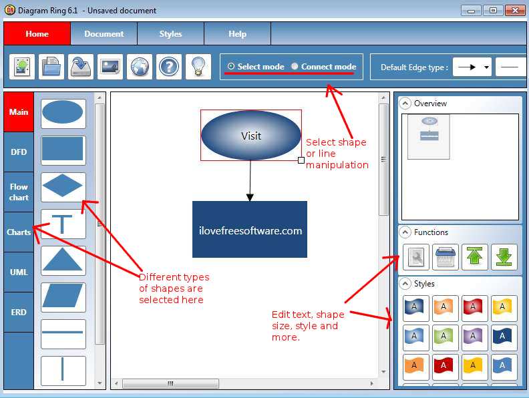Select the ERD shapes category

[19, 313]
